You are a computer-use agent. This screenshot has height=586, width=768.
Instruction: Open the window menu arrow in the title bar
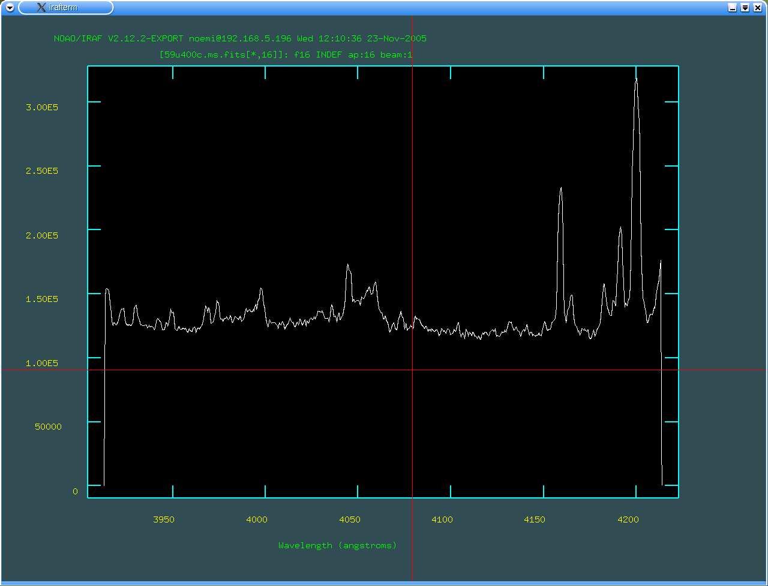(10, 7)
